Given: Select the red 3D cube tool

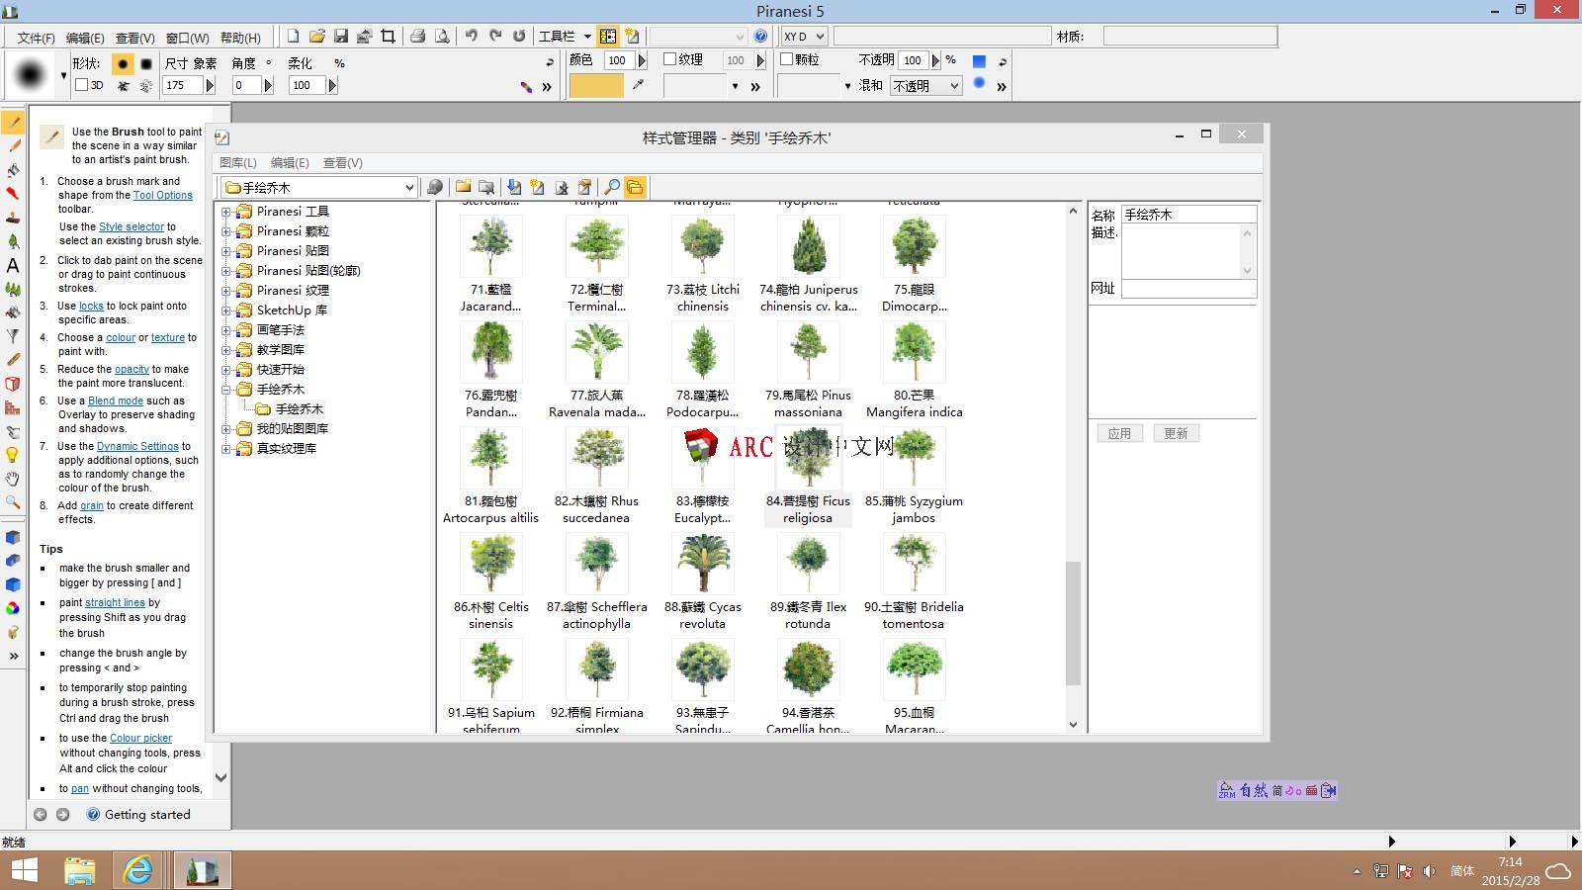Looking at the screenshot, I should pos(13,384).
